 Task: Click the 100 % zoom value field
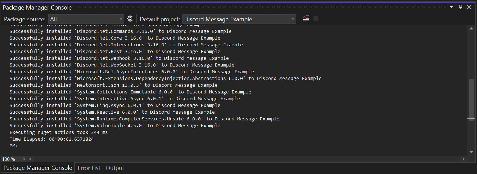[11, 159]
